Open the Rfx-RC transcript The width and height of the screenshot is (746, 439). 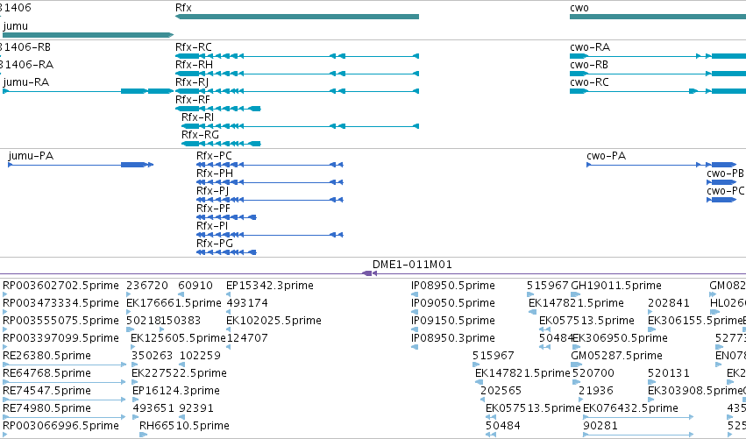297,56
